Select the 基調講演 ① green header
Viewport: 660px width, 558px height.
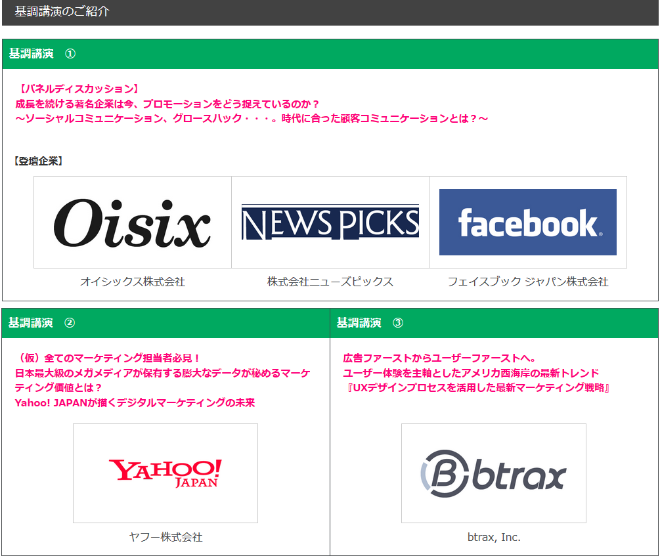(x=330, y=54)
